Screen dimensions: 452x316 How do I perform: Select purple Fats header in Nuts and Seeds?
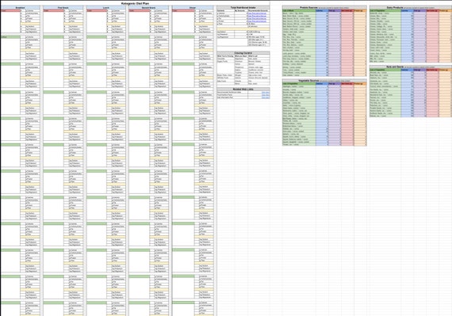point(419,70)
